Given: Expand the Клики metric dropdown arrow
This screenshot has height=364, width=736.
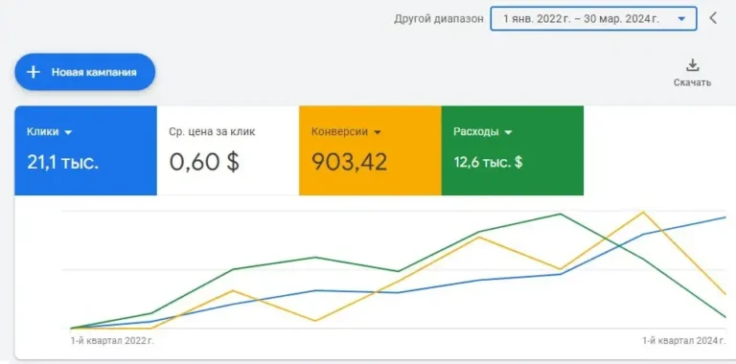Looking at the screenshot, I should pos(68,133).
